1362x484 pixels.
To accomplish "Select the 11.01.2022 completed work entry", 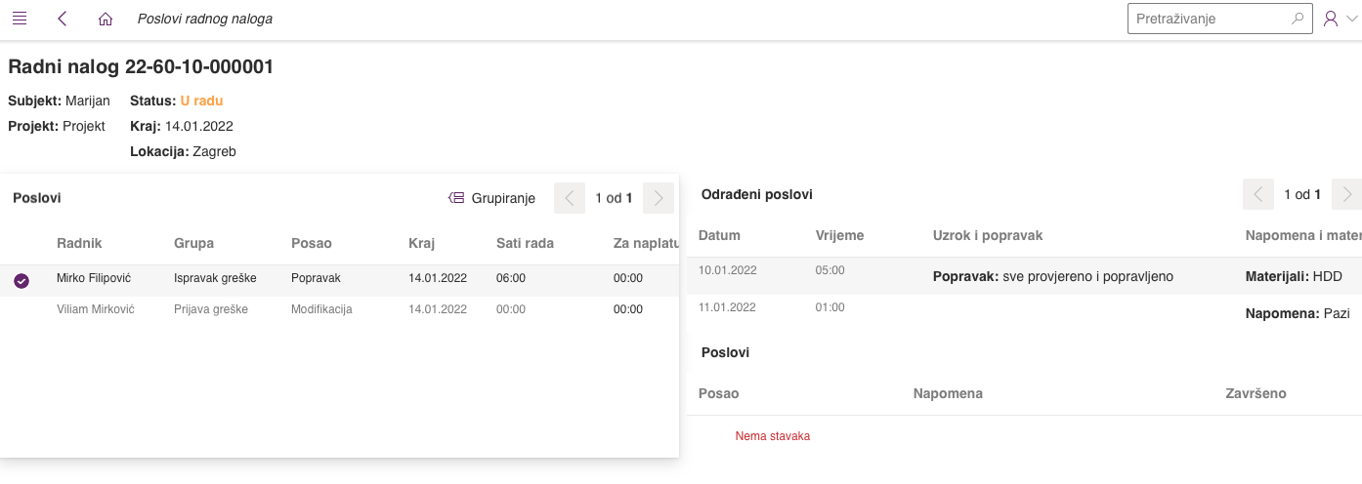I will [727, 307].
